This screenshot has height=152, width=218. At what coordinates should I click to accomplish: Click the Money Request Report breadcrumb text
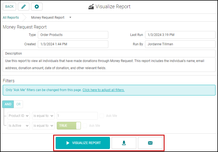coord(48,18)
